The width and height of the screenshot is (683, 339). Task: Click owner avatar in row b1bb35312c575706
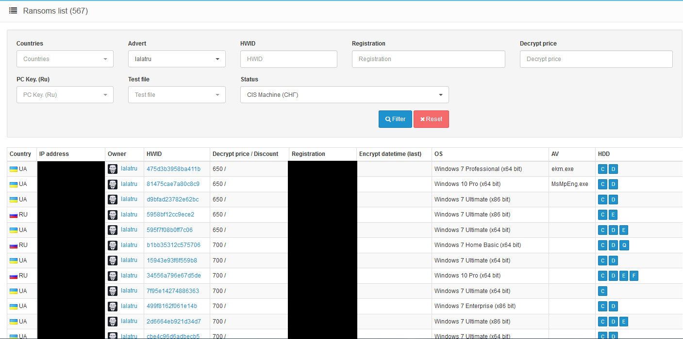113,245
